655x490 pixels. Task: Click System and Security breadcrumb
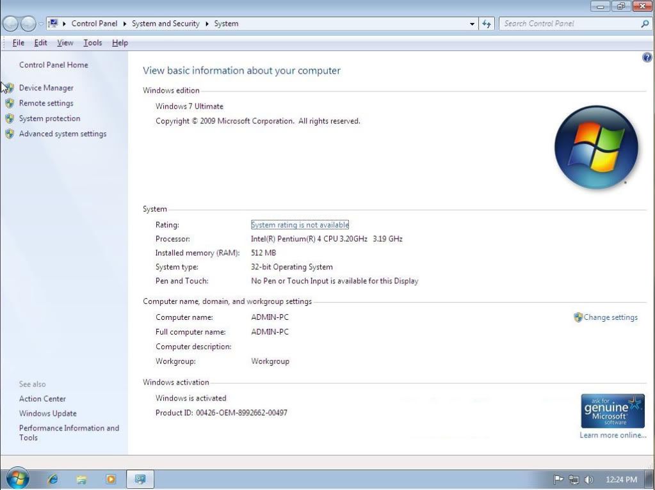click(166, 24)
